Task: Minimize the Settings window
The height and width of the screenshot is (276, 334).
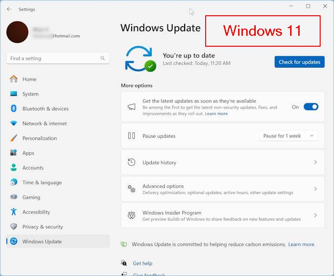Action: click(x=291, y=6)
